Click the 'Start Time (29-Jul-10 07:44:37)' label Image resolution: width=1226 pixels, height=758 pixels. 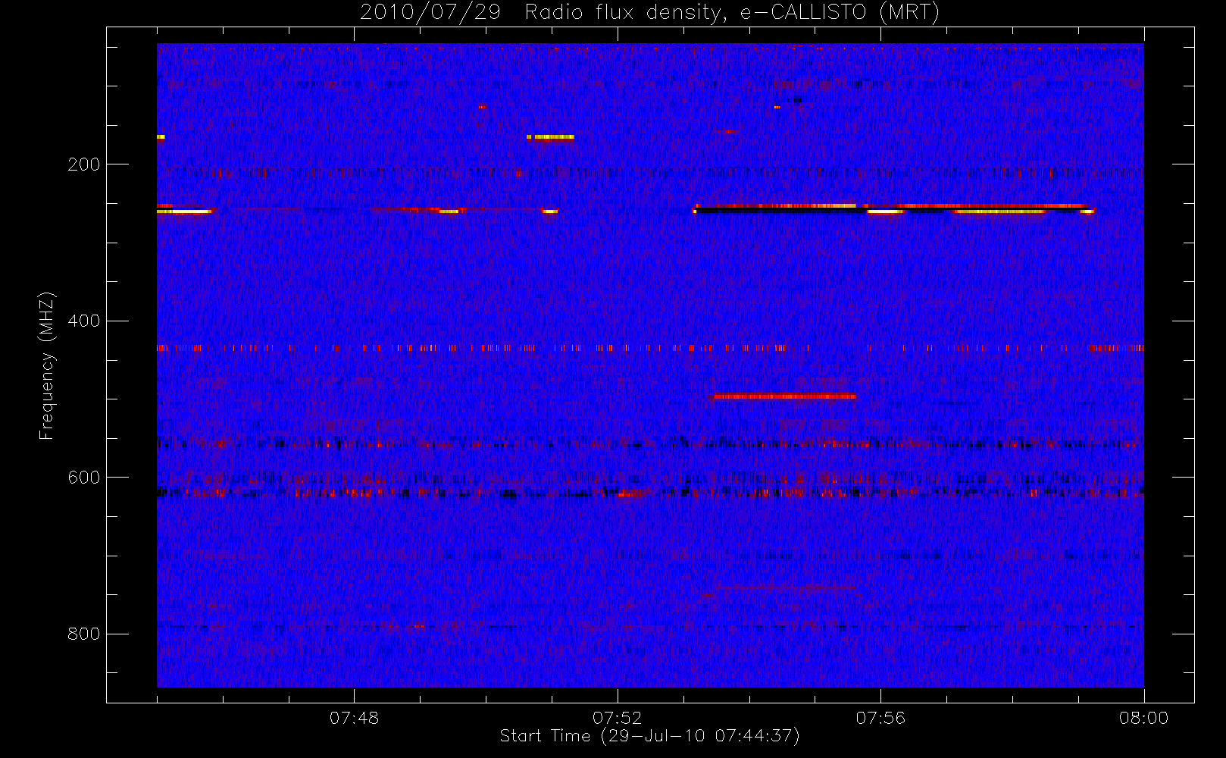tap(649, 736)
